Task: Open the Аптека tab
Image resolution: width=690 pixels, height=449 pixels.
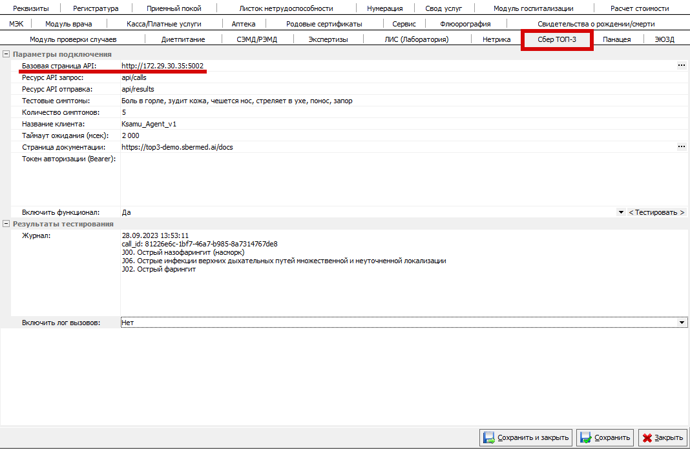Action: [243, 24]
